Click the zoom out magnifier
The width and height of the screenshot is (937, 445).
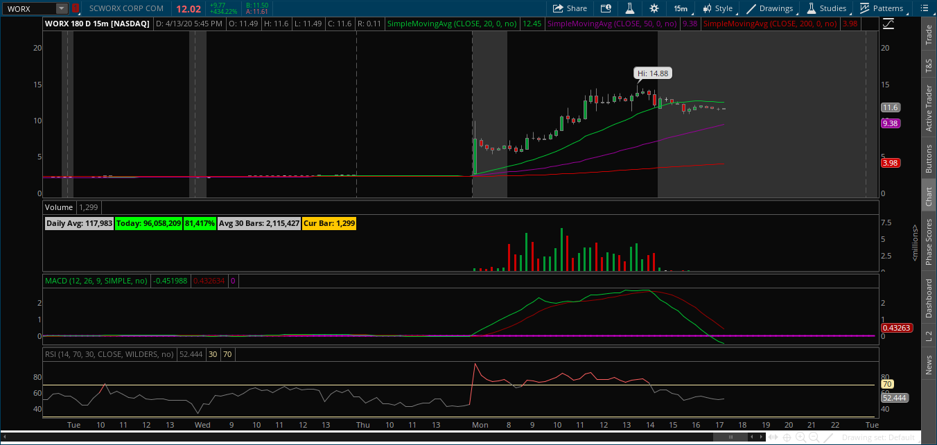pyautogui.click(x=814, y=437)
